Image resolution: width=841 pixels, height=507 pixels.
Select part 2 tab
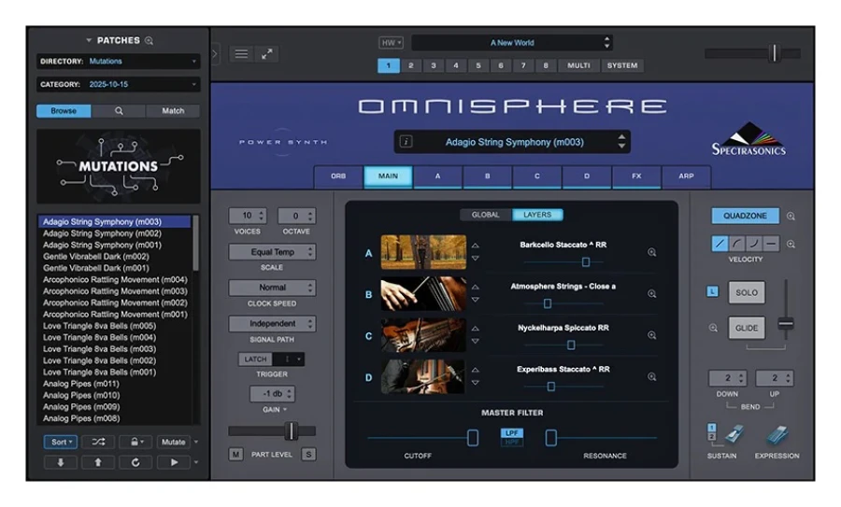[x=411, y=66]
